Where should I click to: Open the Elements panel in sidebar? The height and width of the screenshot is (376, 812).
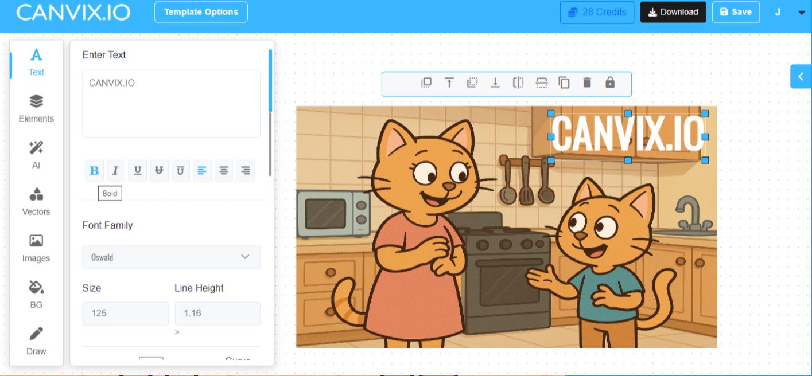tap(36, 108)
